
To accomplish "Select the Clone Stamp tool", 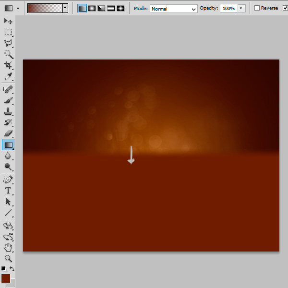I will click(8, 111).
